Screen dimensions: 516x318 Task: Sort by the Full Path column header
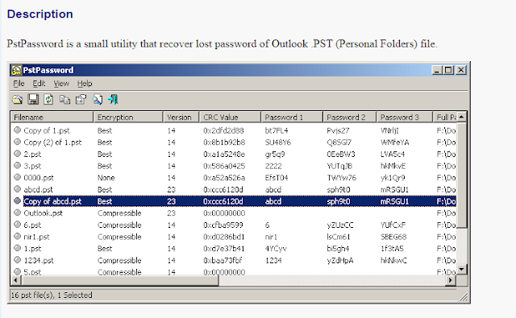point(445,118)
